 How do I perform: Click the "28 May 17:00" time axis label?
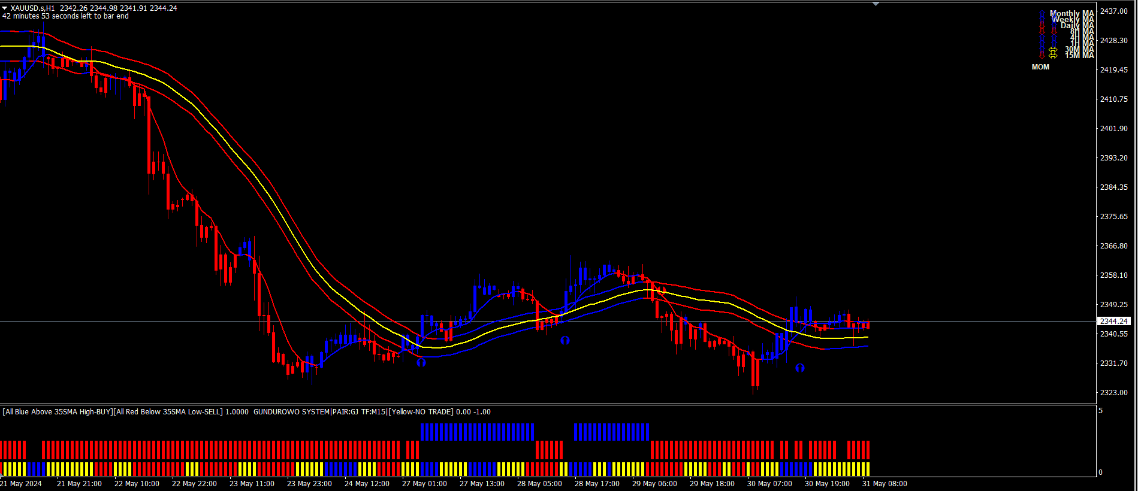tap(597, 484)
